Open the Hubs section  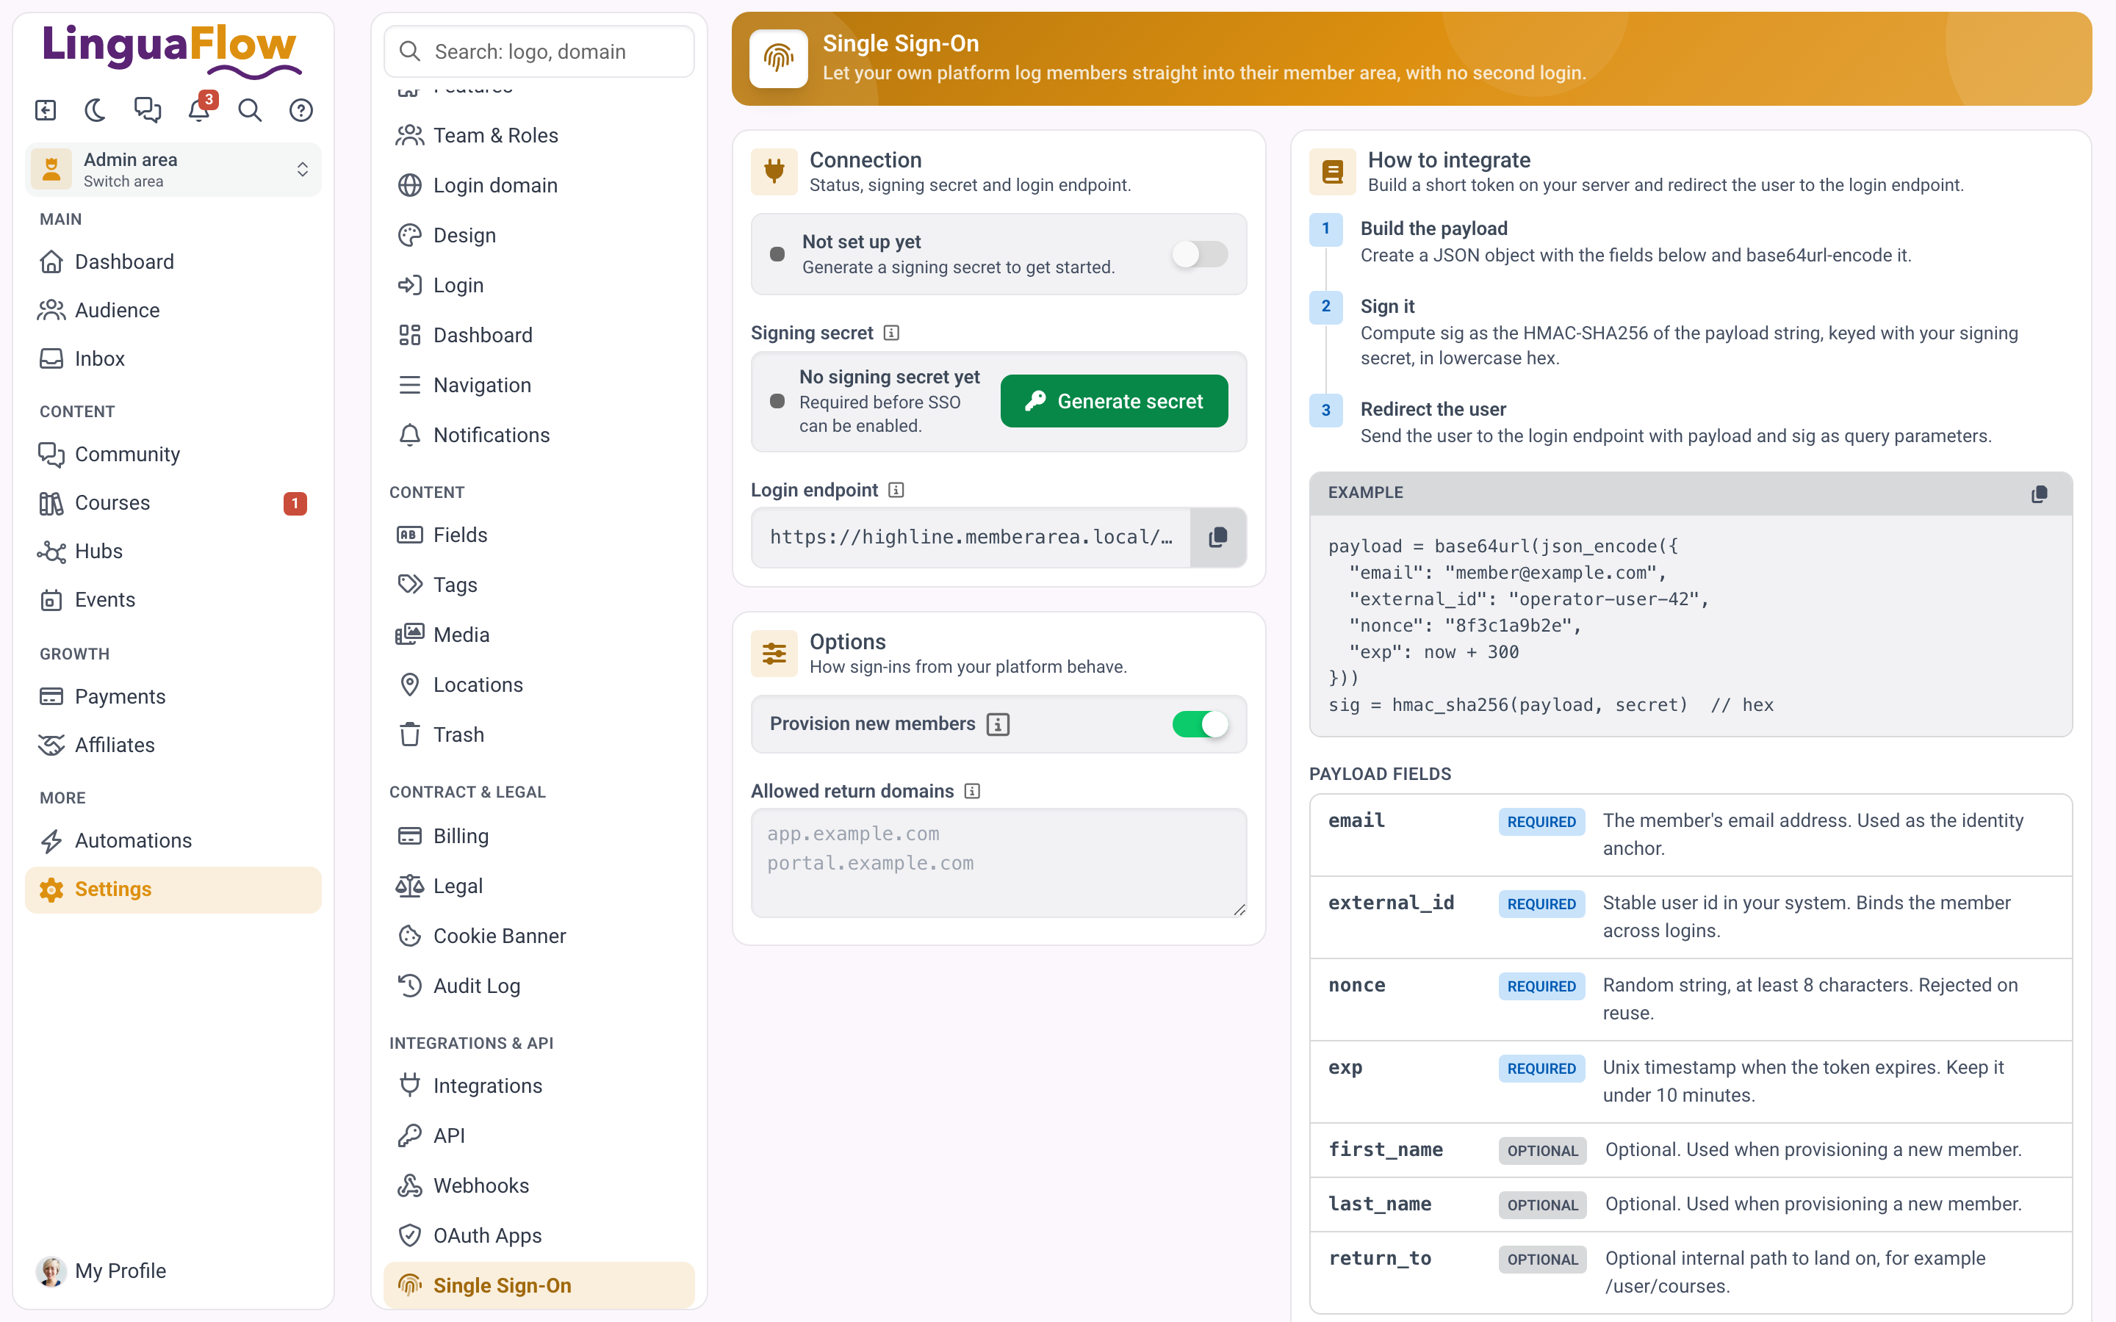coord(173,551)
